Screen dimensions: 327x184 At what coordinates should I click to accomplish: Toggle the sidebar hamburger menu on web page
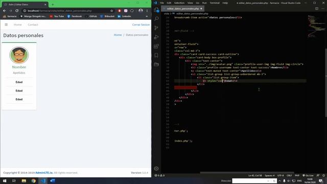[6, 25]
